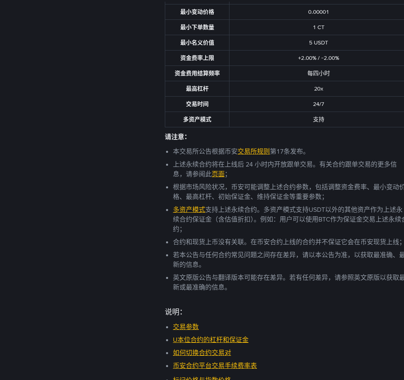Viewport: 404px width, 380px height.
Task: Click the bullet starting 根据市场风险状况
Action: click(x=288, y=192)
